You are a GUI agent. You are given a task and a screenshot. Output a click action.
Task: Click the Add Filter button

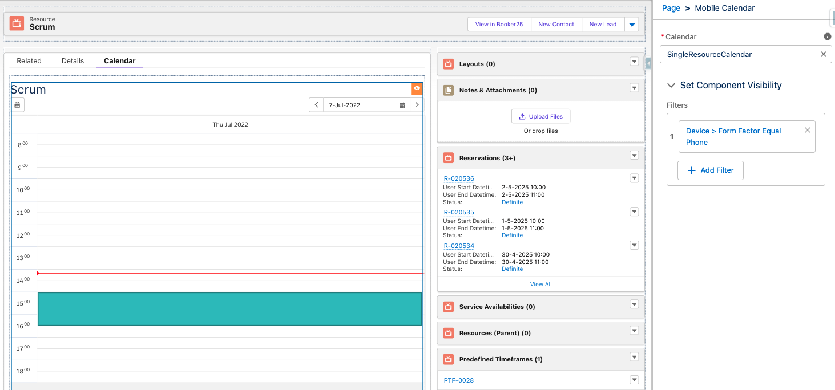(710, 170)
